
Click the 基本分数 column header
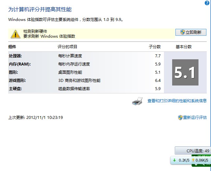tap(184, 47)
